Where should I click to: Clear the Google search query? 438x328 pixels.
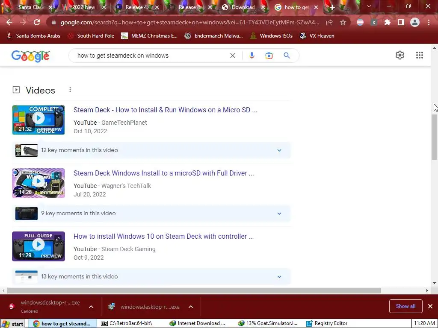pos(232,56)
